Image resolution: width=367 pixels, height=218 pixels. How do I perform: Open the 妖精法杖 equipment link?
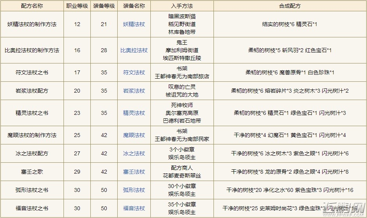134,24
